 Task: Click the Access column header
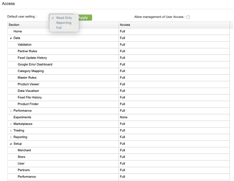174,25
